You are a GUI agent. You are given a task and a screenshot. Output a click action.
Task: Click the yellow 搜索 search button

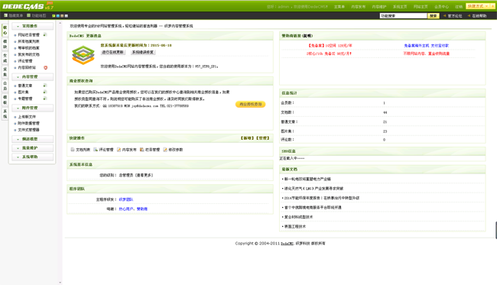[434, 15]
